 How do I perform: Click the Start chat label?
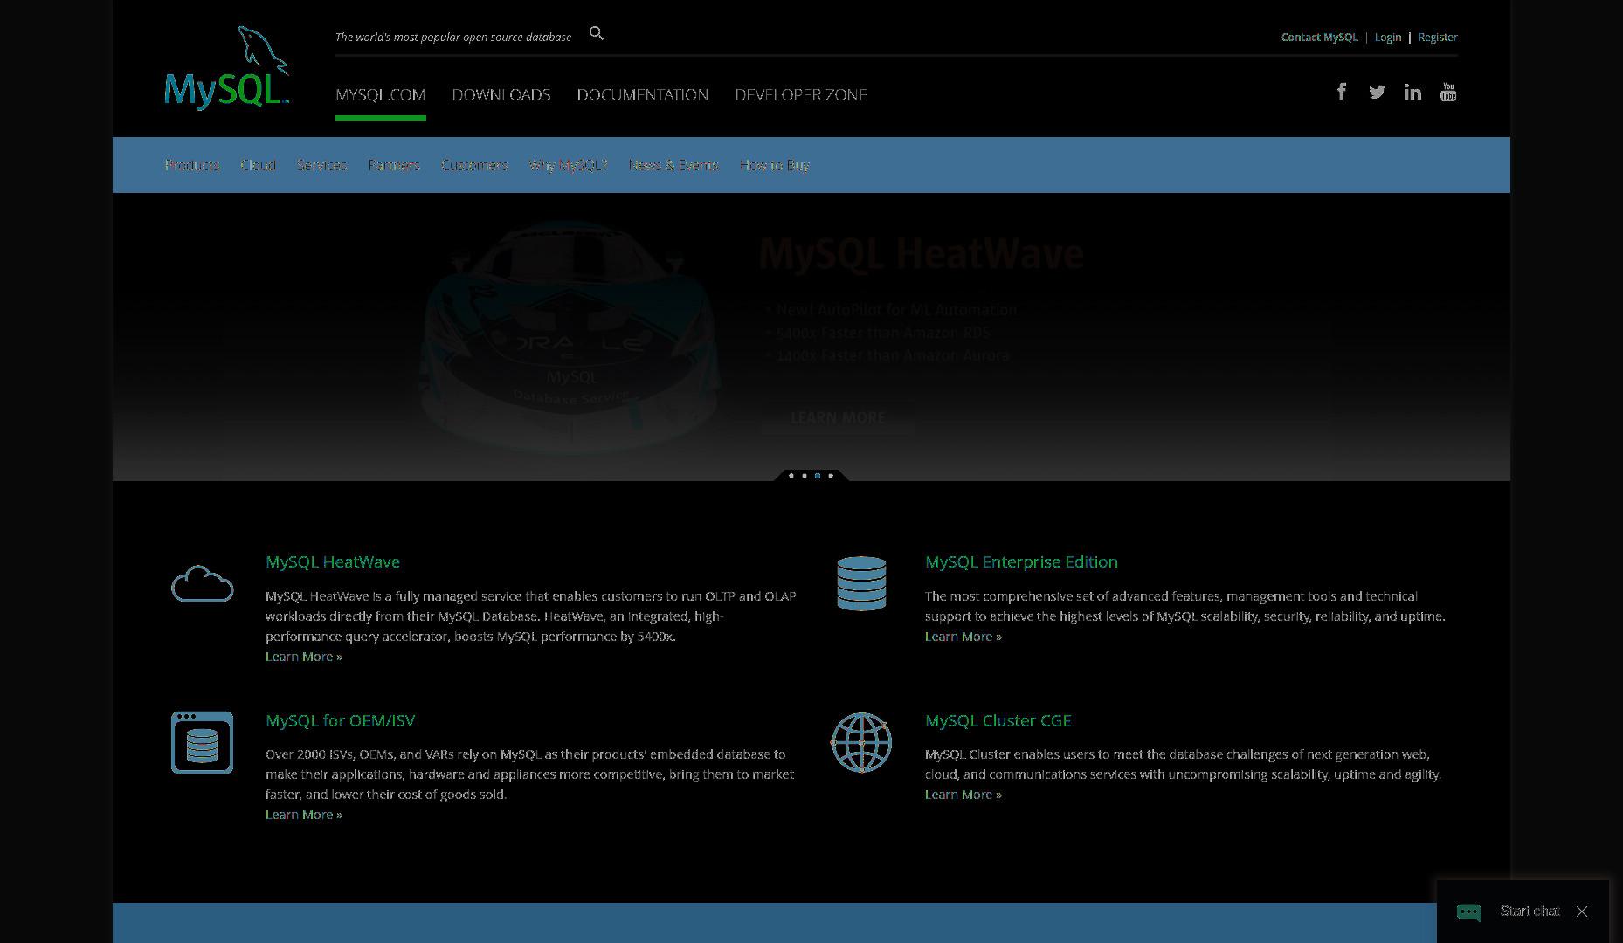(1530, 912)
